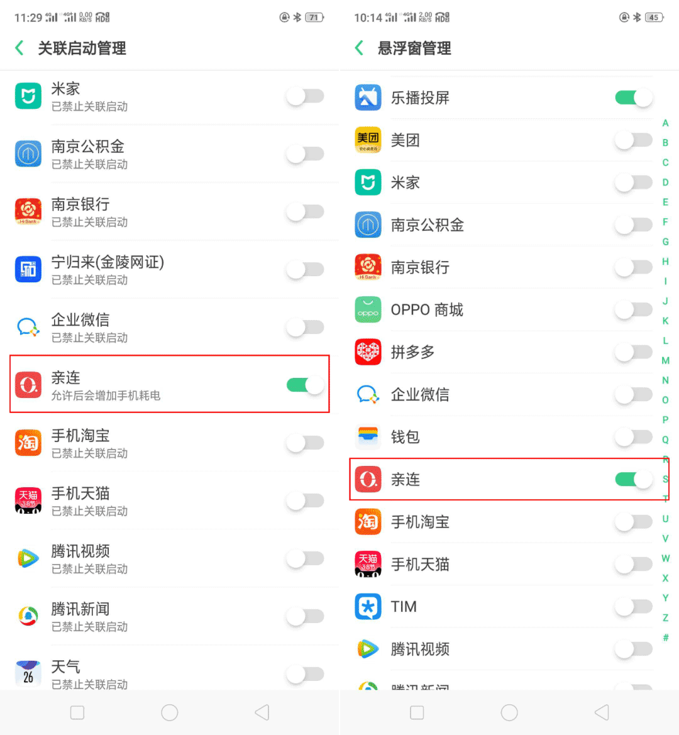The image size is (679, 735).
Task: Enable floating window for 美团
Action: click(634, 140)
